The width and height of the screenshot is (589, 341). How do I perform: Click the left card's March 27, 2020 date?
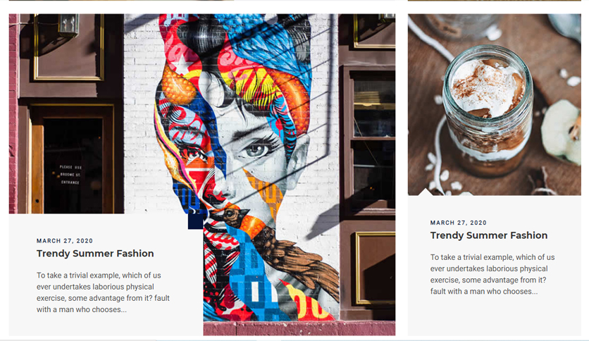pyautogui.click(x=65, y=241)
